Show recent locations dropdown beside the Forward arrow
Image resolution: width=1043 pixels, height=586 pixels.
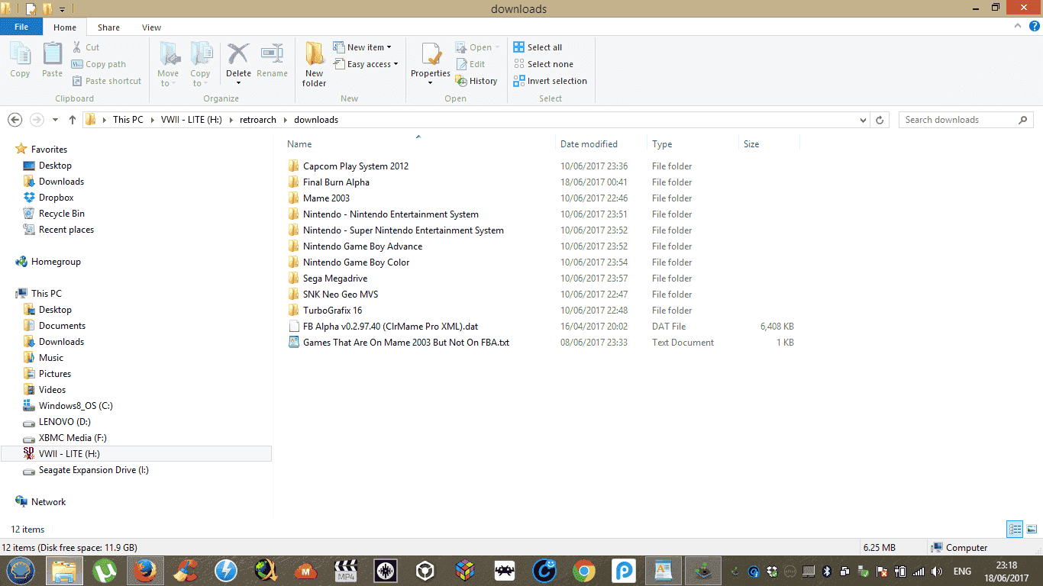55,120
